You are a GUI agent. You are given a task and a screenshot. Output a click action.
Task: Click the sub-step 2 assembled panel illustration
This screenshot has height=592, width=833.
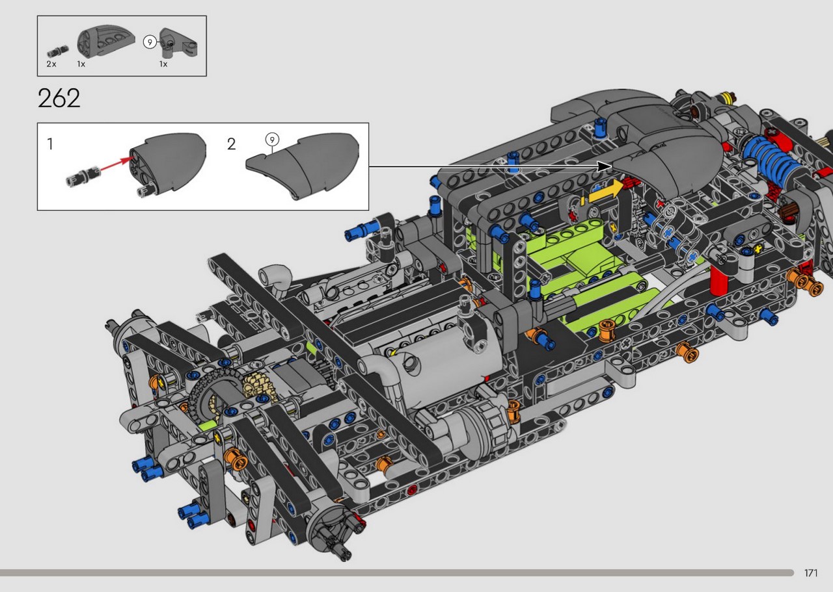[x=301, y=166]
